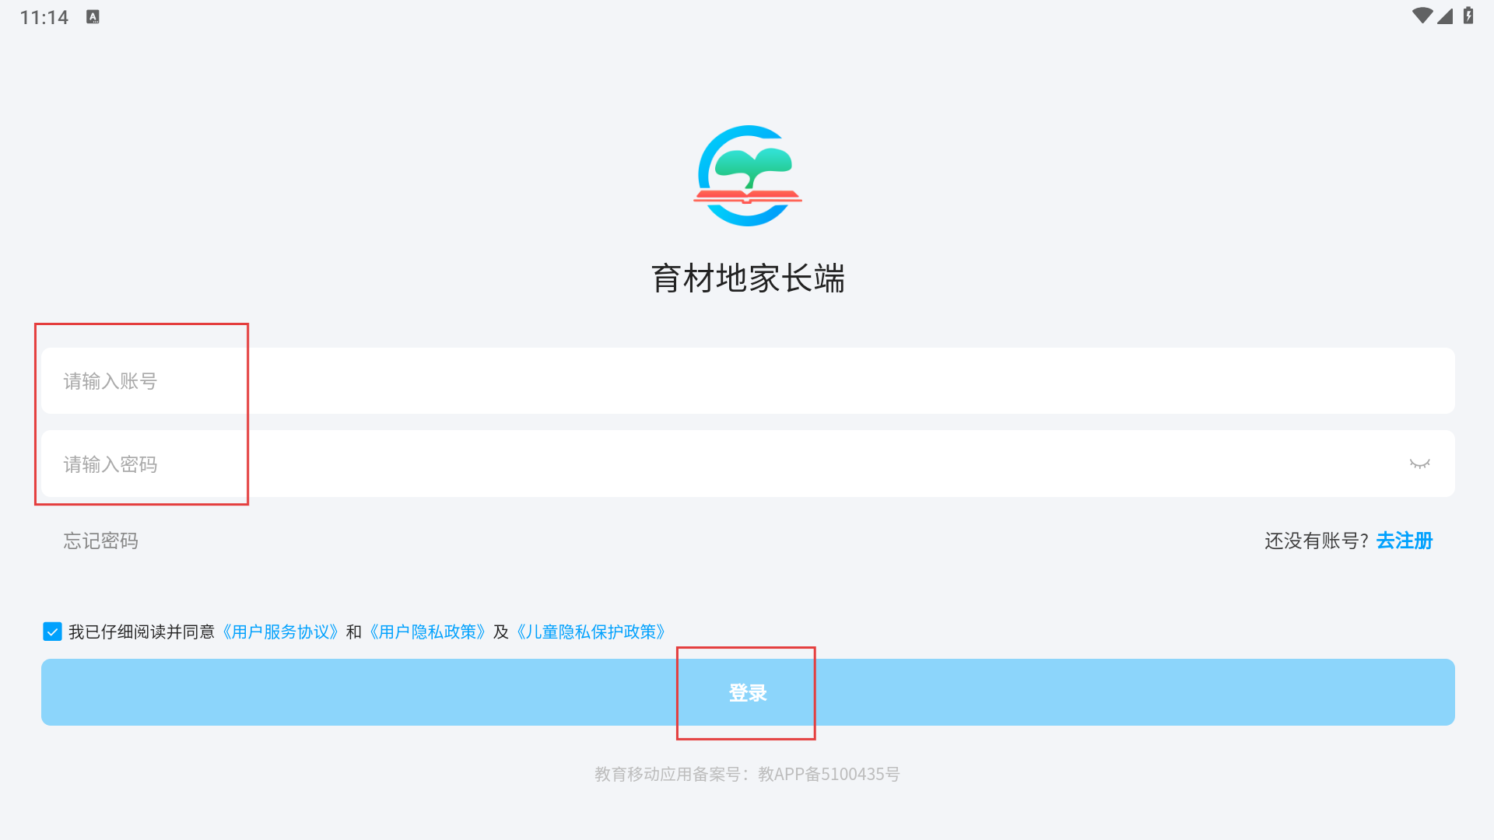Tap the keyboard indicator icon in status bar

pos(93,17)
